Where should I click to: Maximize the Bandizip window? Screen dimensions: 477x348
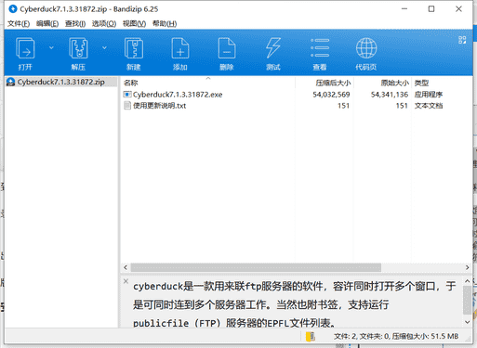point(431,9)
